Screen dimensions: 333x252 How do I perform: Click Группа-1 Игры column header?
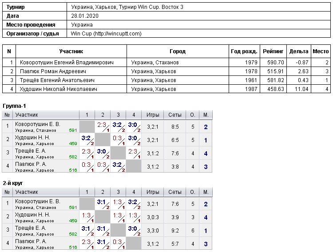153,115
